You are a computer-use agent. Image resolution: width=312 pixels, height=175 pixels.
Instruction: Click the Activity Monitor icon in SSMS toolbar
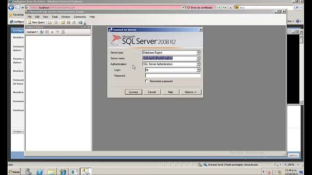click(80, 22)
